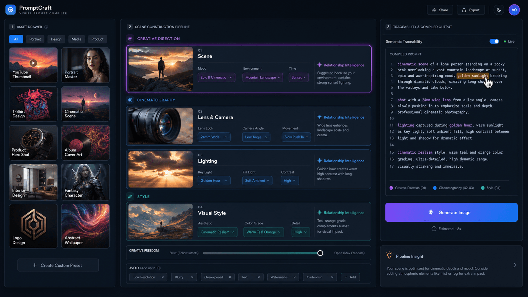Open the Mood dropdown set to Epic & Cinematic
Viewport: 528px width, 297px height.
(x=216, y=77)
